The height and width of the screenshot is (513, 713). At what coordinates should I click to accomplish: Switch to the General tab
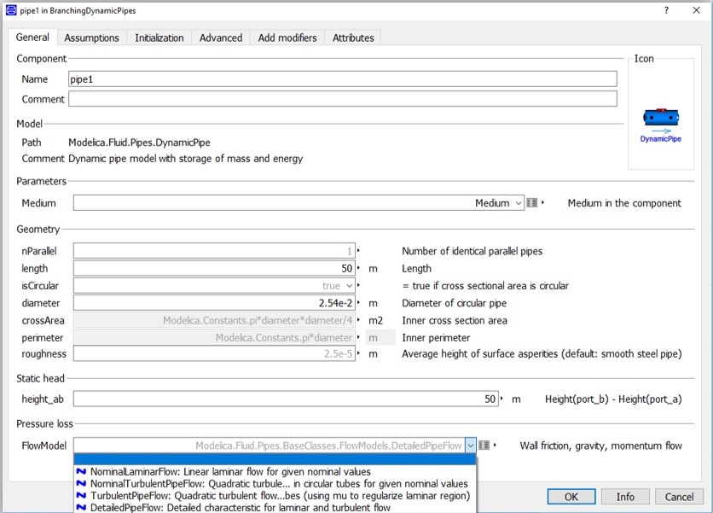[32, 38]
